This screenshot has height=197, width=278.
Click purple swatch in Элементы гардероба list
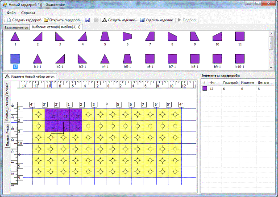tap(205, 89)
